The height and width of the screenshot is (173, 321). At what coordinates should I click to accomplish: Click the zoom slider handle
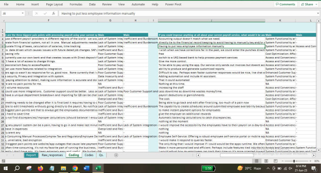coord(294,161)
